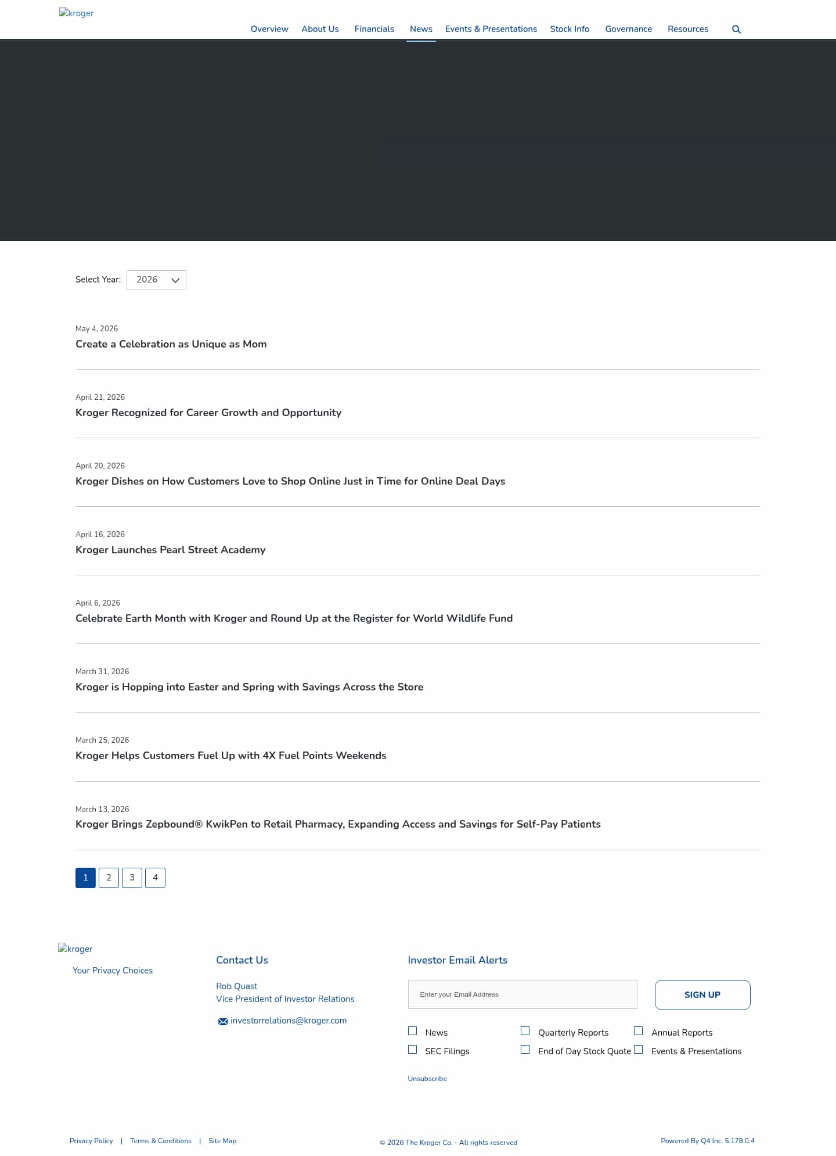The width and height of the screenshot is (836, 1156).
Task: Click the Kroger logo in the header
Action: 76,13
